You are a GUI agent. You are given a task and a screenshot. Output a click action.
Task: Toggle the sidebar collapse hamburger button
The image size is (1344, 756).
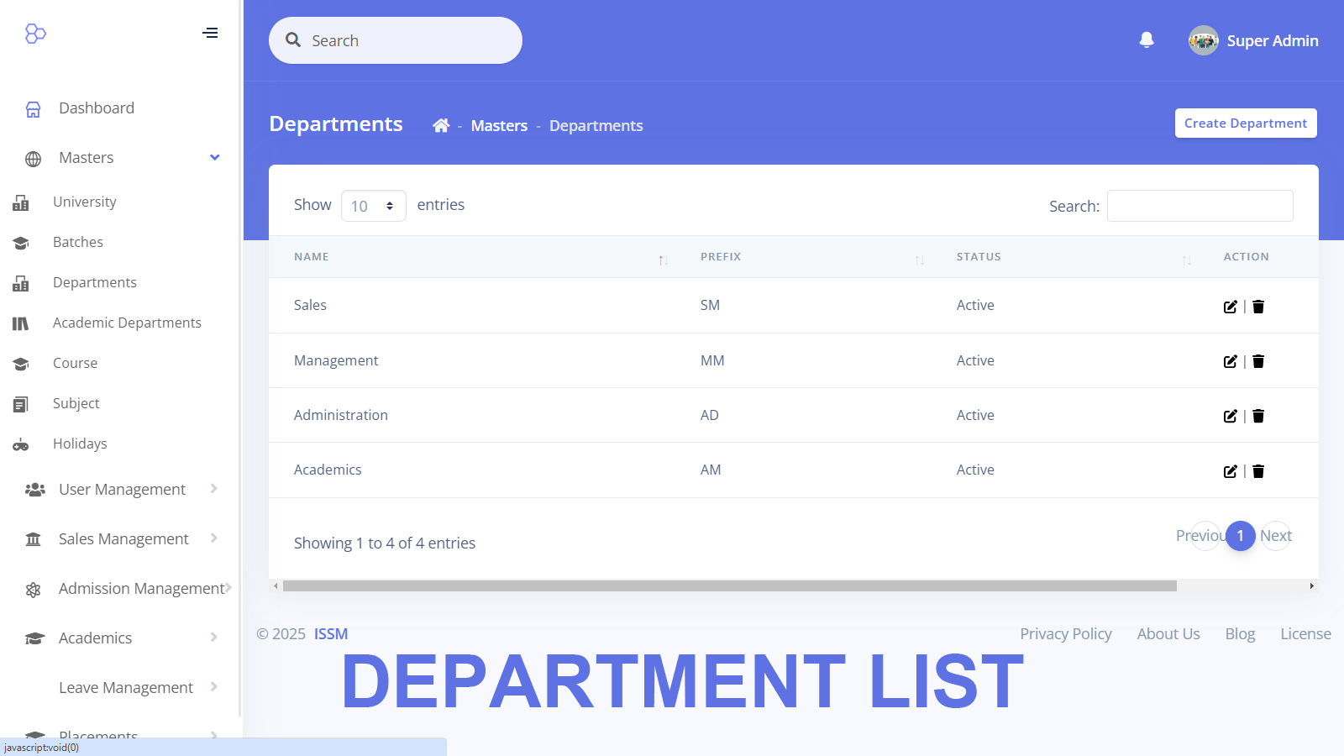[x=210, y=34]
